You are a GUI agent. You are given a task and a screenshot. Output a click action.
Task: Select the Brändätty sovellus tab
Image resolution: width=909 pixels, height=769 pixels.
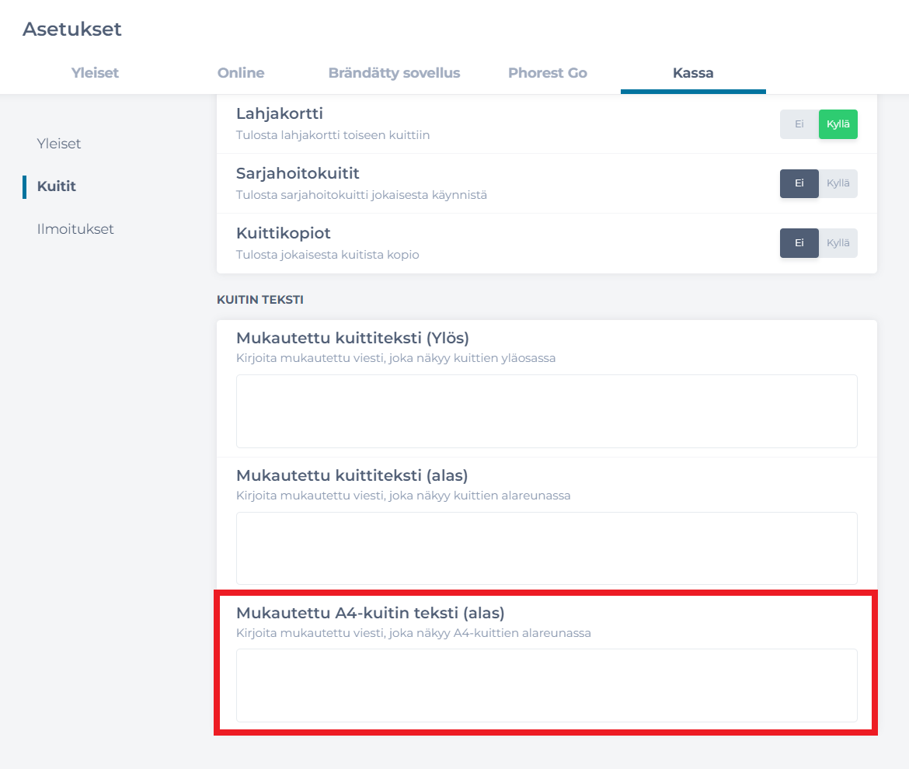click(x=394, y=73)
